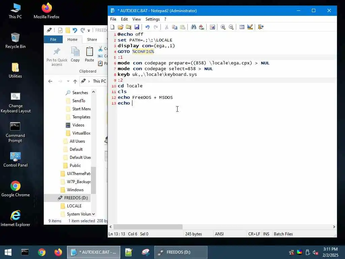Image resolution: width=345 pixels, height=259 pixels.
Task: Click the Copy icon in Notepad2 toolbar
Action: point(175,27)
